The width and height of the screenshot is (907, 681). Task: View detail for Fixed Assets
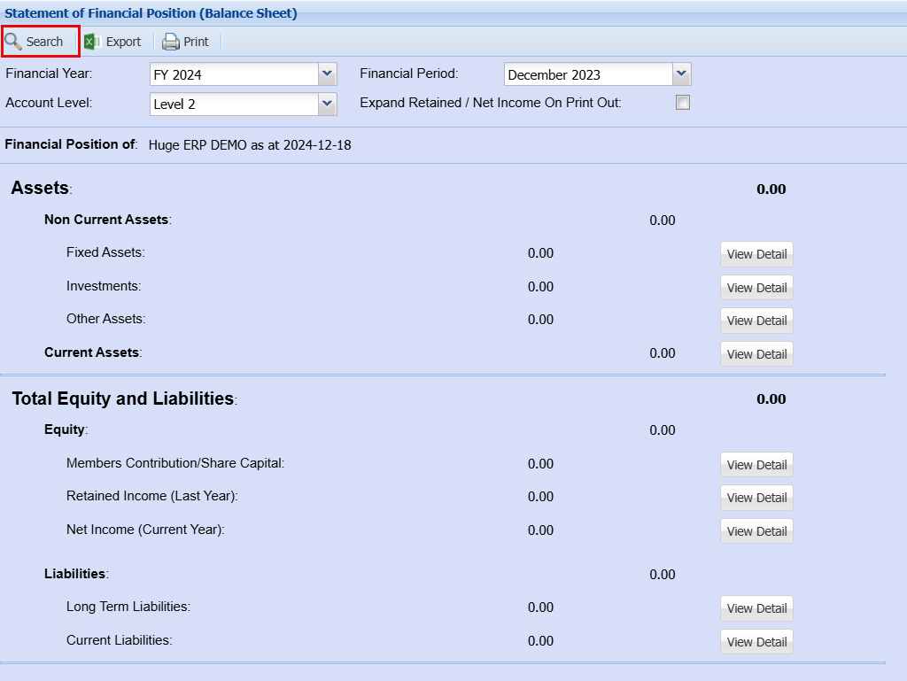tap(756, 254)
